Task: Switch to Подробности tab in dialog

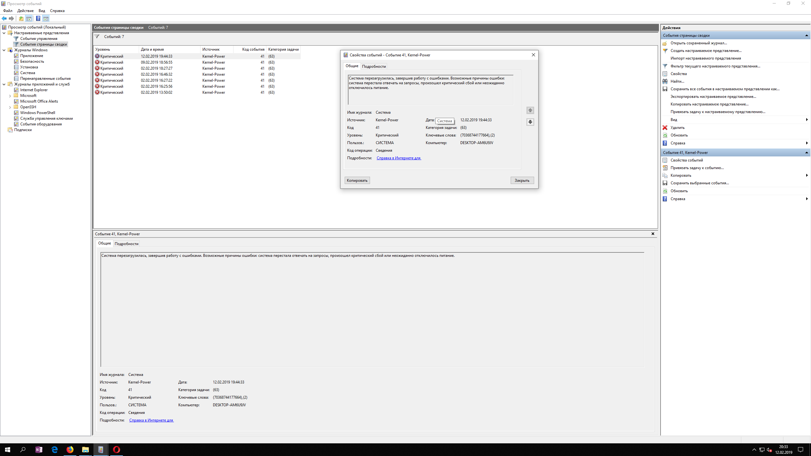Action: click(374, 66)
